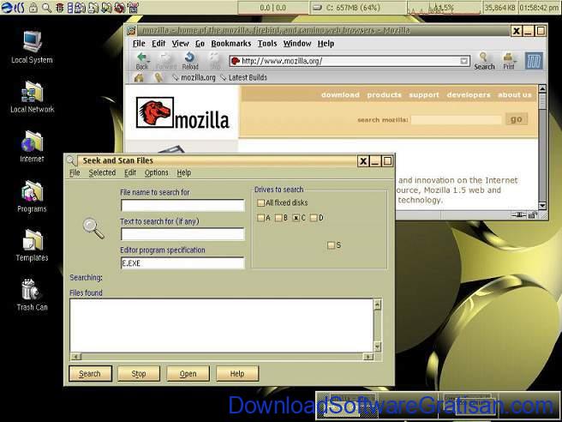Click the padlock lockup icon in top bar

pyautogui.click(x=33, y=7)
